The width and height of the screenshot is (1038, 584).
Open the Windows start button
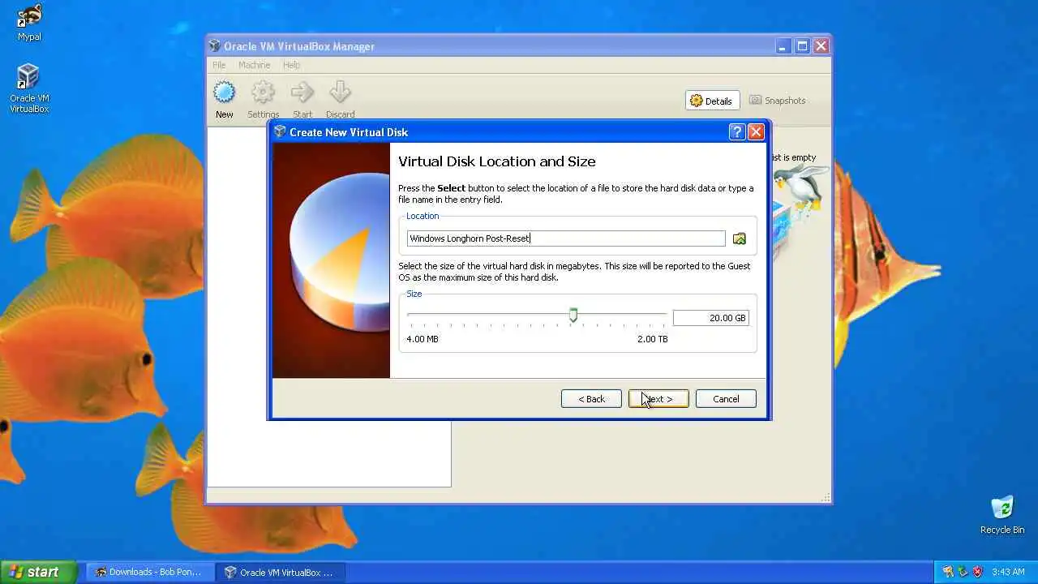point(38,572)
